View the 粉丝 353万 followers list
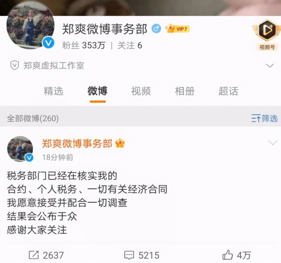Viewport: 281px width, 263px height. point(84,46)
